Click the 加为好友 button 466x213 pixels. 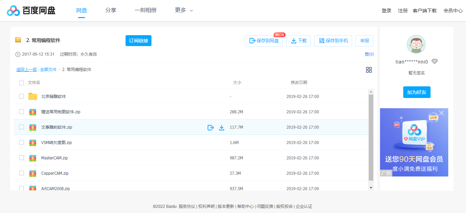tap(417, 92)
